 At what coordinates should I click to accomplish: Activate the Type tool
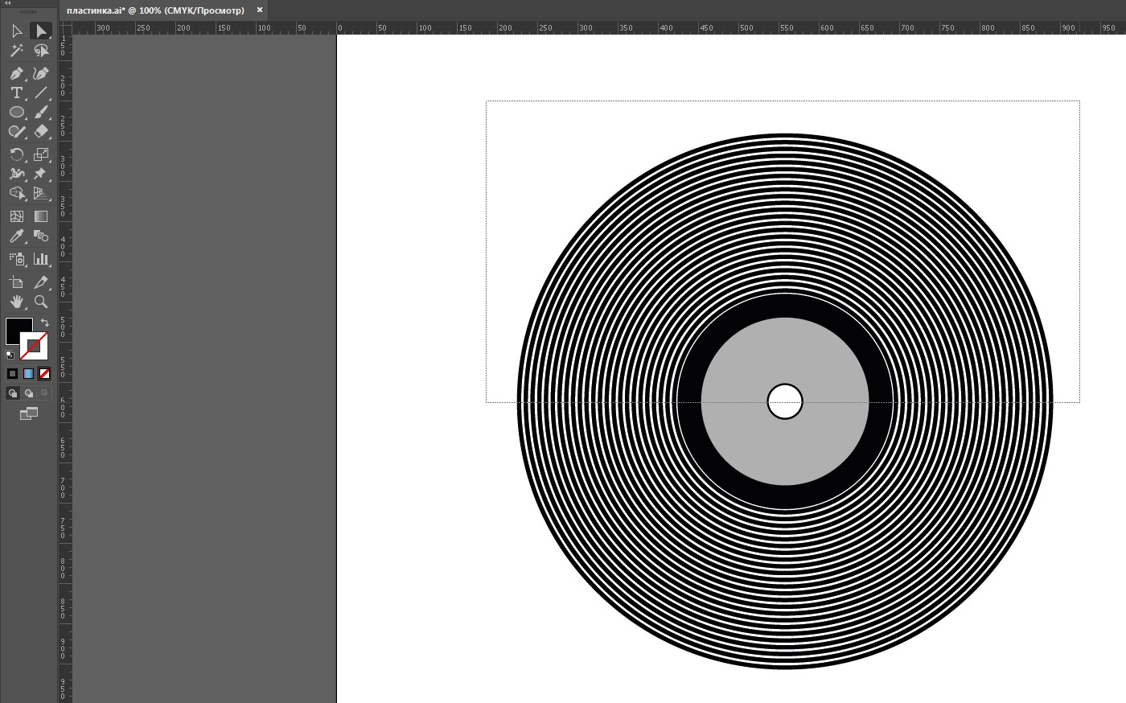[16, 92]
